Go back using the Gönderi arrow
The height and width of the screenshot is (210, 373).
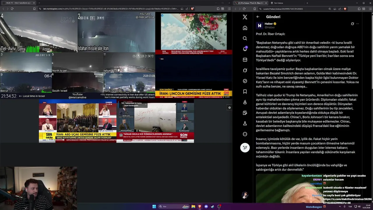coord(258,17)
